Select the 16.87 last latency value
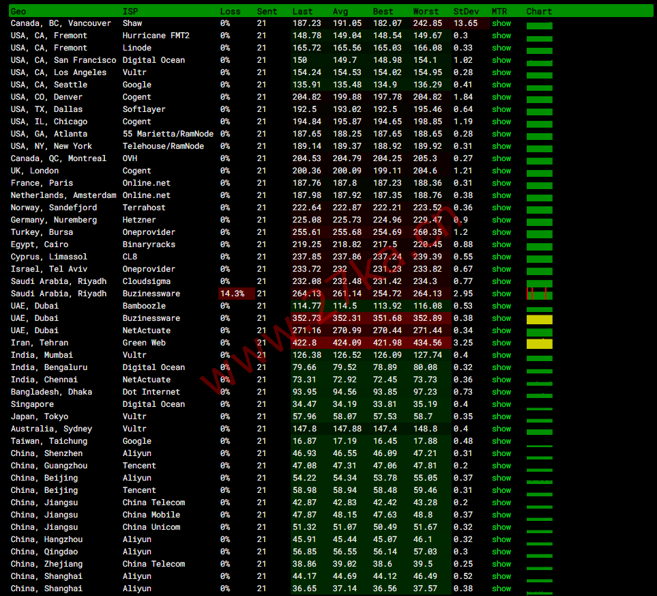 click(x=304, y=441)
